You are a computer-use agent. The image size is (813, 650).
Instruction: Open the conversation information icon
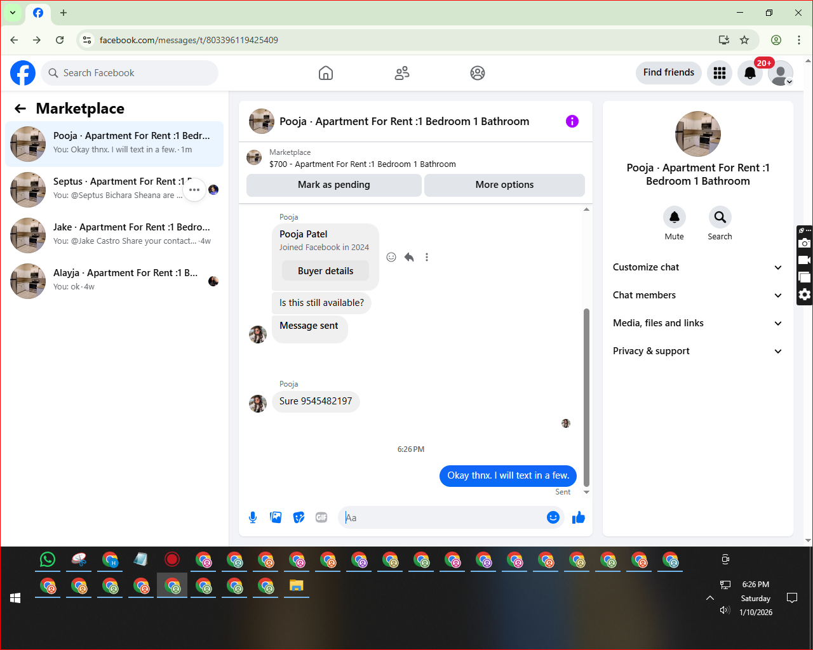(x=572, y=121)
